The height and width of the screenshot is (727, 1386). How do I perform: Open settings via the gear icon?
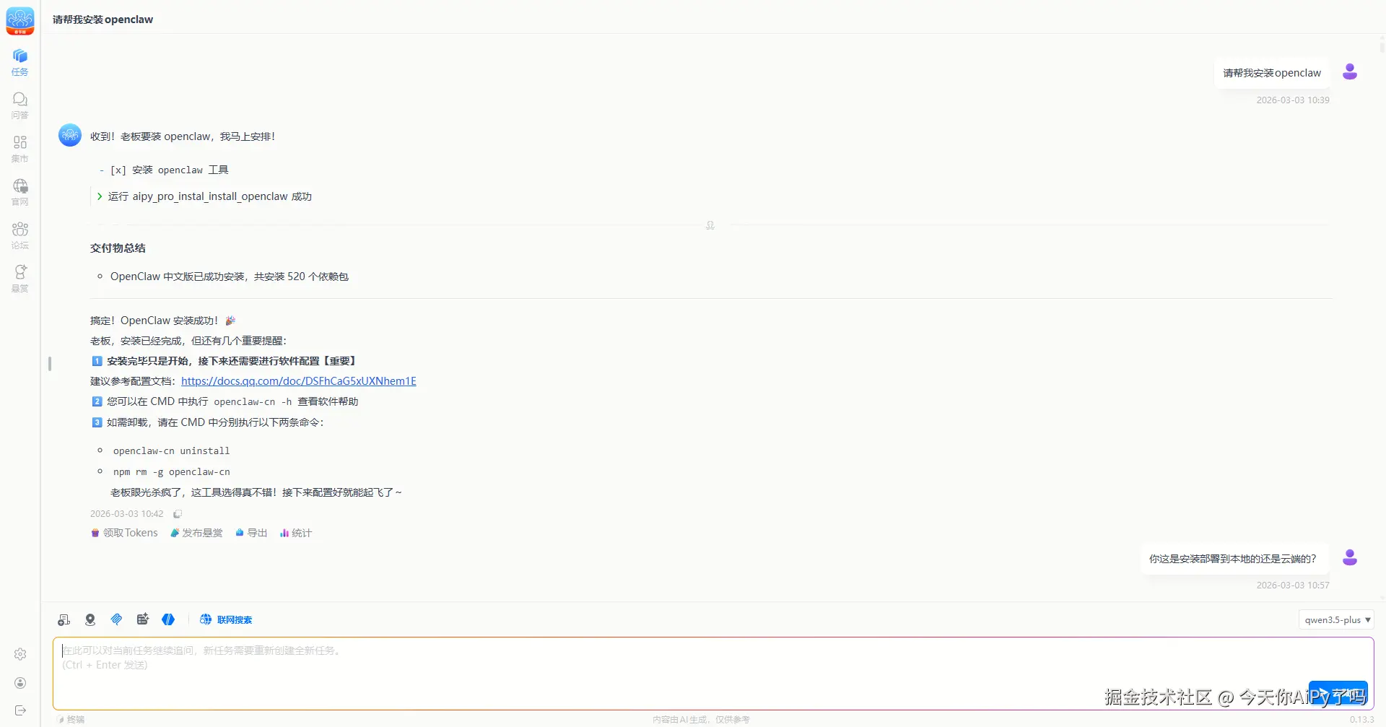(x=20, y=654)
